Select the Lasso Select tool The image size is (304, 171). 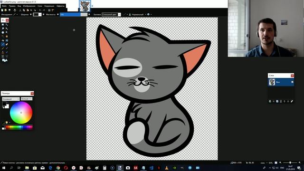coord(3,28)
